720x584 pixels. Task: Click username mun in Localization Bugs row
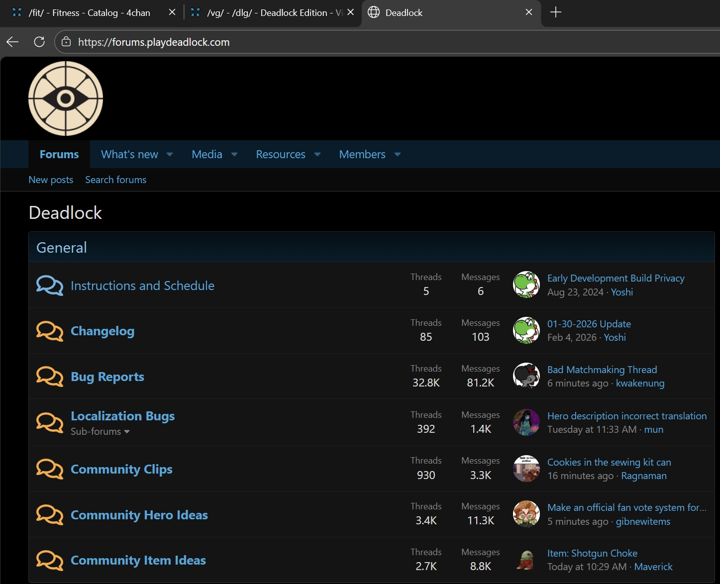point(654,429)
